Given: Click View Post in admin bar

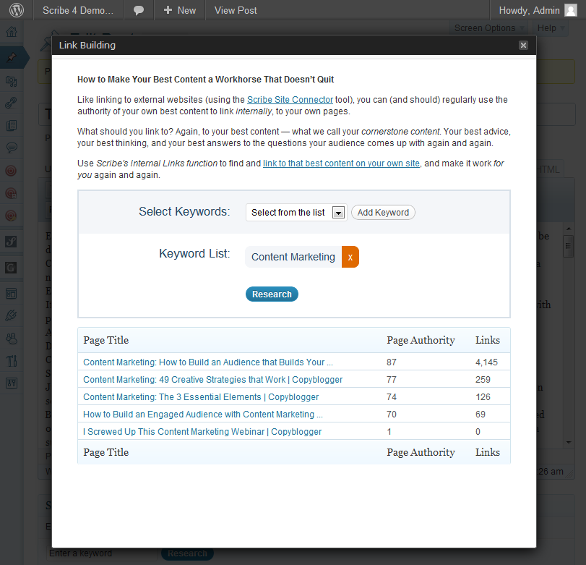Looking at the screenshot, I should (236, 10).
